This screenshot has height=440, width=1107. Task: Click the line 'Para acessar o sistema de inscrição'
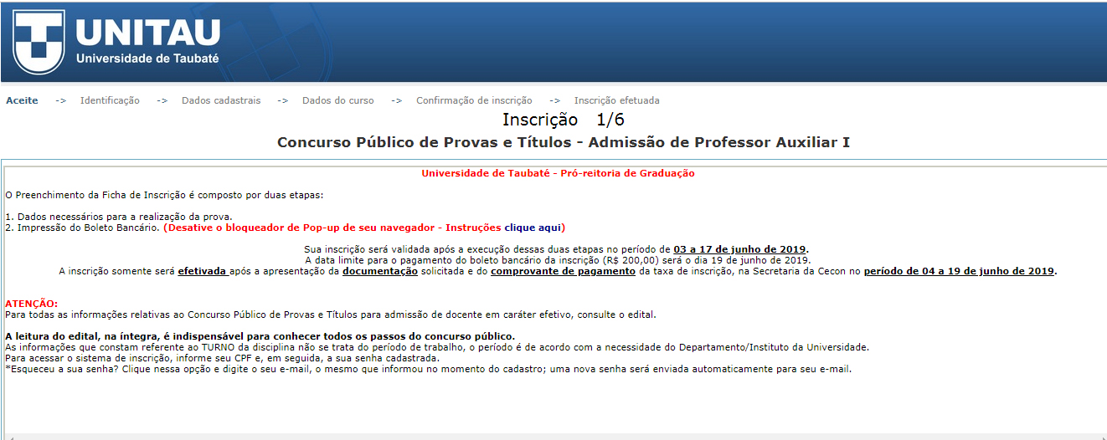coord(222,358)
